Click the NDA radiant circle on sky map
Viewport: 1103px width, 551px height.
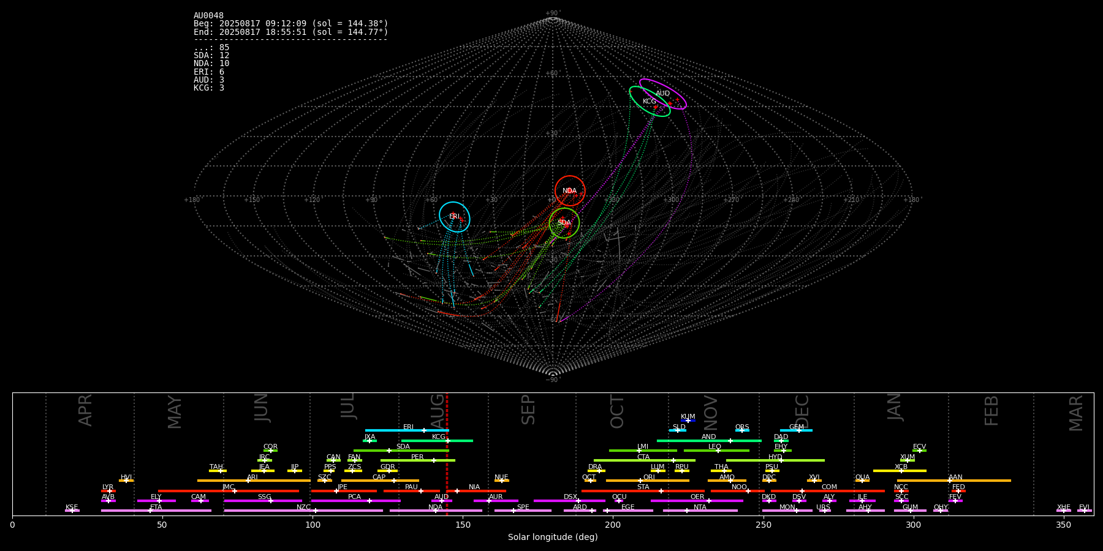(570, 191)
